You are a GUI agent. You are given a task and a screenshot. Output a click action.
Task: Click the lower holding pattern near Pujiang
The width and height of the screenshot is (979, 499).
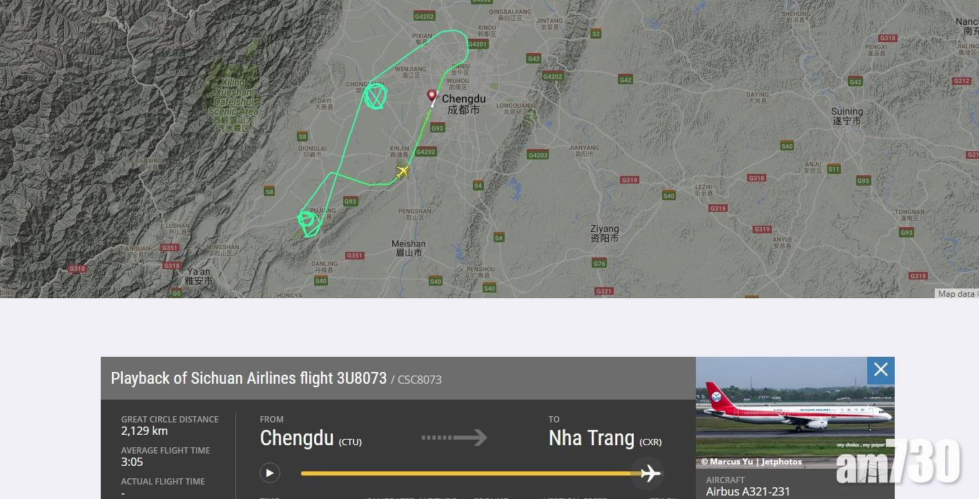[x=309, y=222]
